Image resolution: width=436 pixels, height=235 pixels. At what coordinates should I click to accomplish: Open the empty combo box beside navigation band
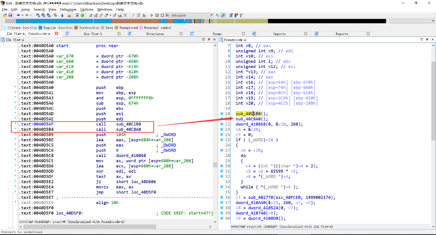[412, 21]
